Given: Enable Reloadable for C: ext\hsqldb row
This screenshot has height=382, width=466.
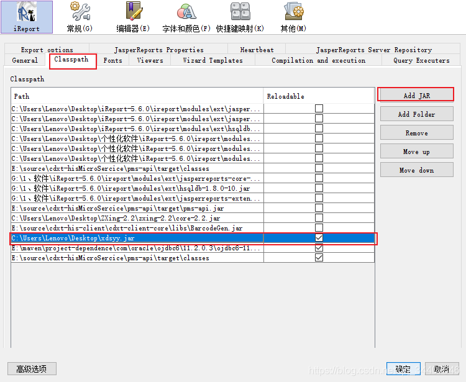Looking at the screenshot, I should [x=319, y=129].
